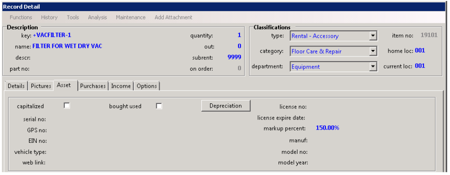450x175 pixels.
Task: Switch to the Details tab
Action: 16,86
